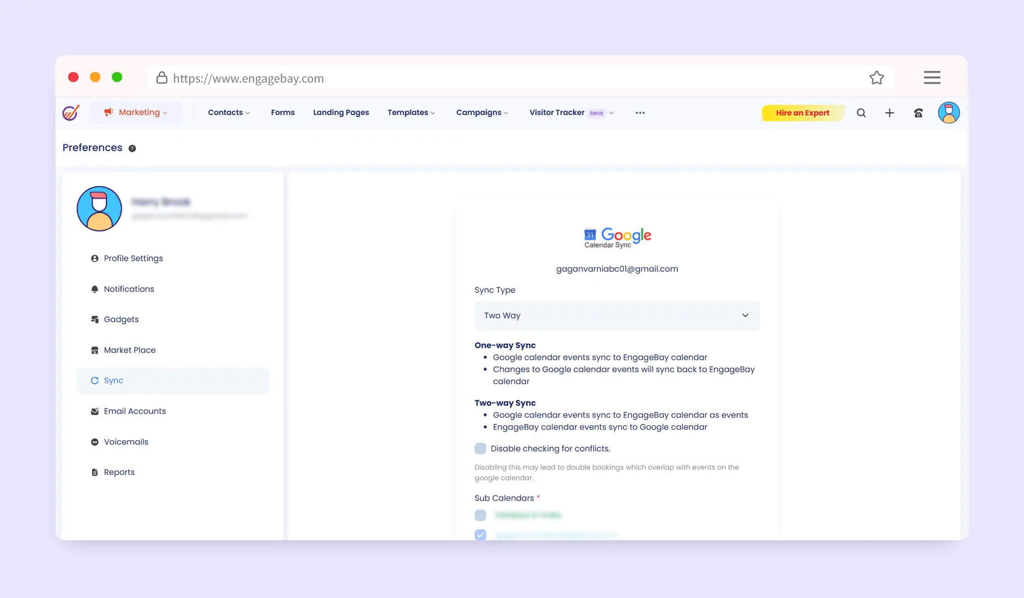Enable Disable checking for conflicts checkbox
The height and width of the screenshot is (598, 1024).
[480, 448]
